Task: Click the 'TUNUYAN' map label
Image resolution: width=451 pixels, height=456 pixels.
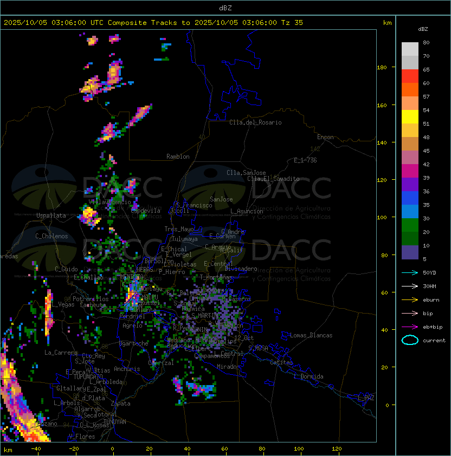Action: 115,422
